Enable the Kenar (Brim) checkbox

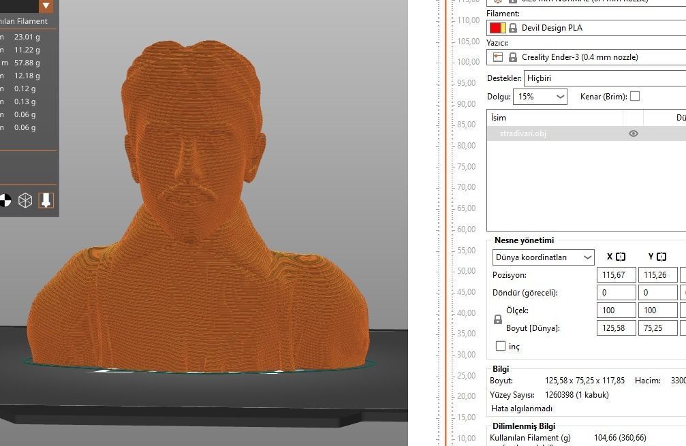click(x=635, y=96)
